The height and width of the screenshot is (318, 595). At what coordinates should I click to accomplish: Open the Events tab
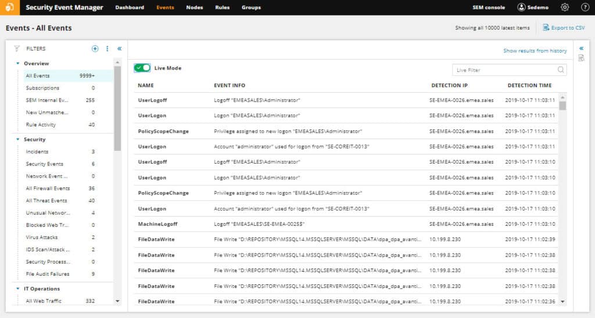click(165, 7)
